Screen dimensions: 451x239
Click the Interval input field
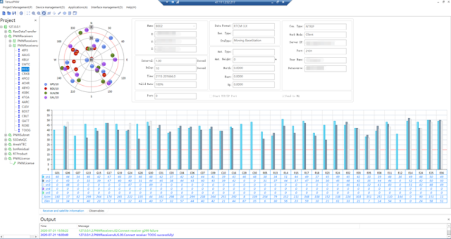(175, 61)
